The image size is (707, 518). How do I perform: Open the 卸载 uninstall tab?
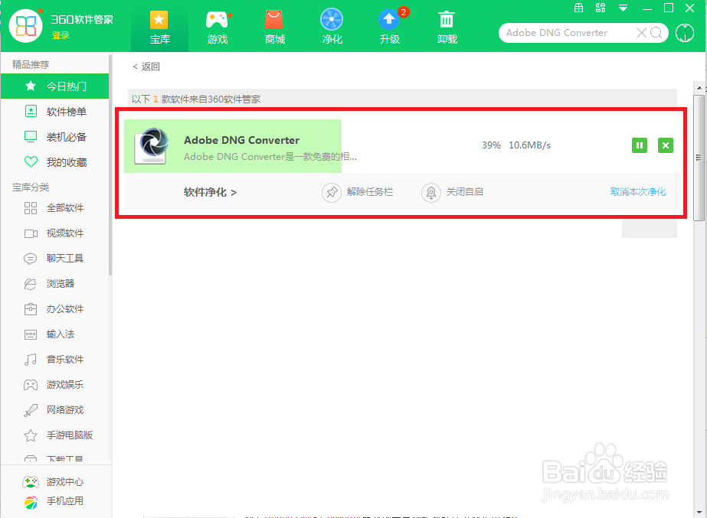(447, 27)
